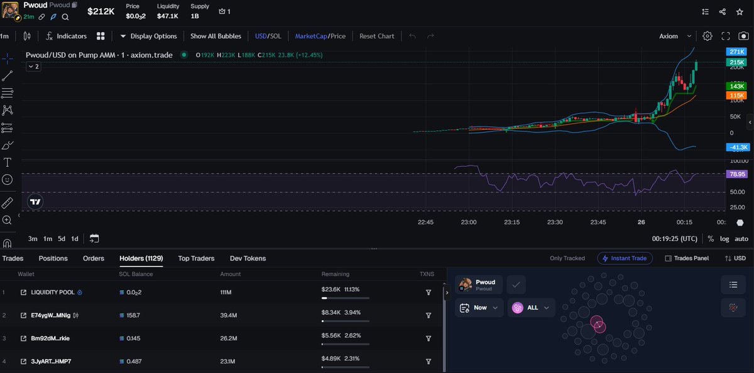Open the go-to-date calendar icon
Image resolution: width=754 pixels, height=373 pixels.
[94, 238]
